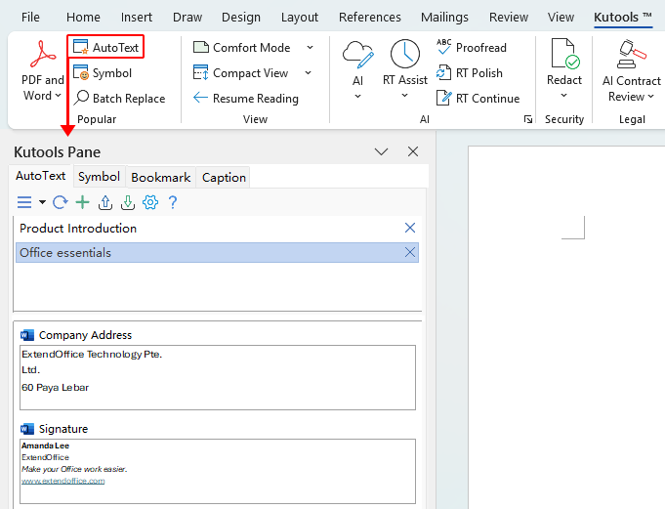Click the import AutoText icon
The height and width of the screenshot is (509, 665).
pos(128,202)
